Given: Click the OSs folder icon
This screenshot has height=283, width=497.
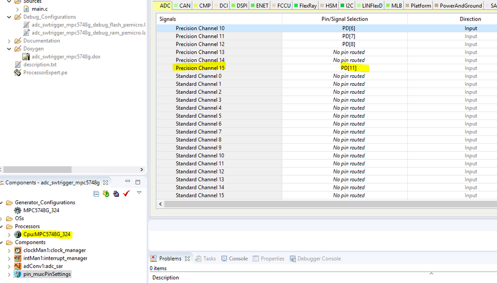Looking at the screenshot, I should (9, 219).
